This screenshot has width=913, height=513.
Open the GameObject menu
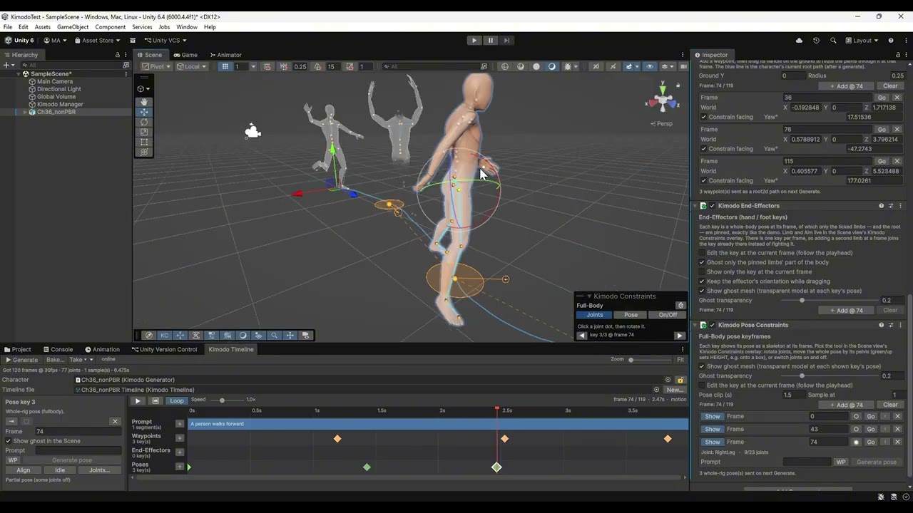point(73,27)
